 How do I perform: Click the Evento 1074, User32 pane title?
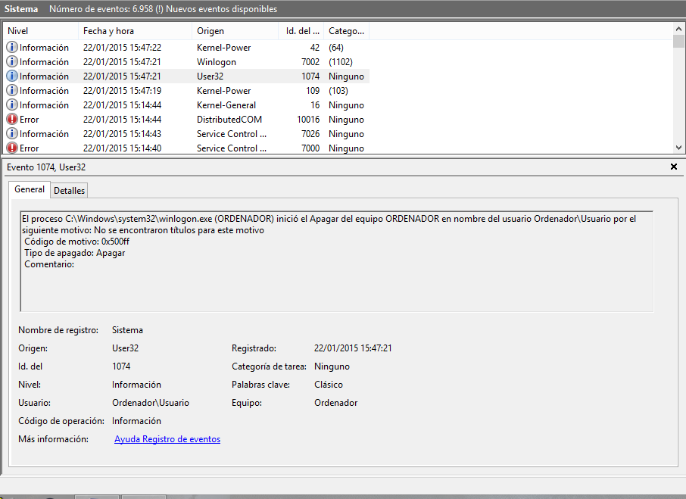coord(46,167)
